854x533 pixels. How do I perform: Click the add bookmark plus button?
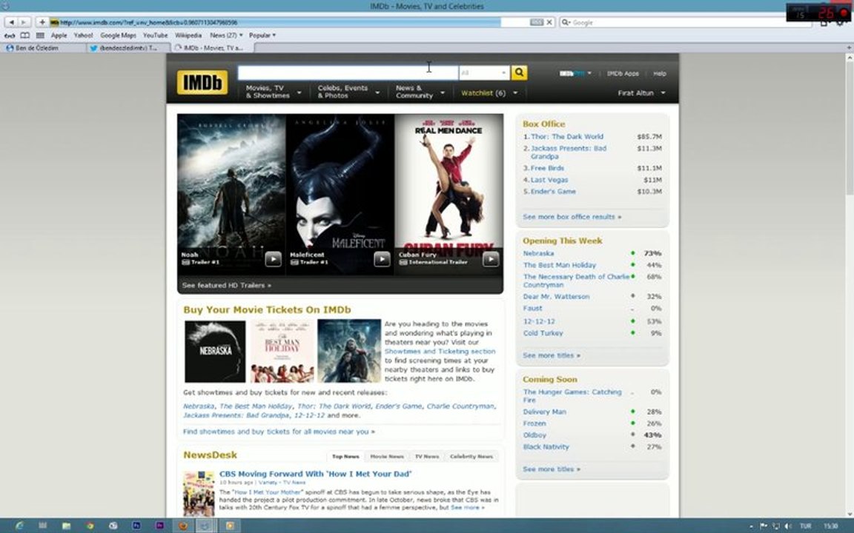(x=42, y=22)
